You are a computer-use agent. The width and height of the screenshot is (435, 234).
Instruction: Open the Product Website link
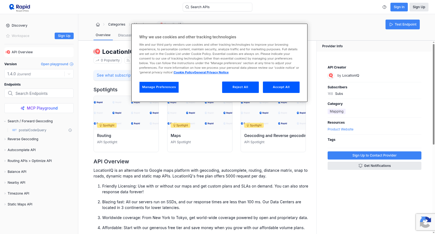coord(340,129)
